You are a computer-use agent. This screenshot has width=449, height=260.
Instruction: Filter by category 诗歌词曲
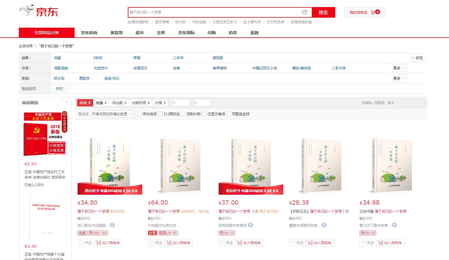tap(61, 68)
